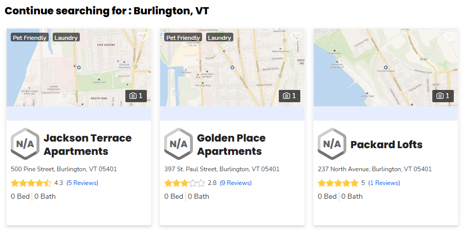View photos via camera badge on Packard Lofts

click(x=443, y=96)
